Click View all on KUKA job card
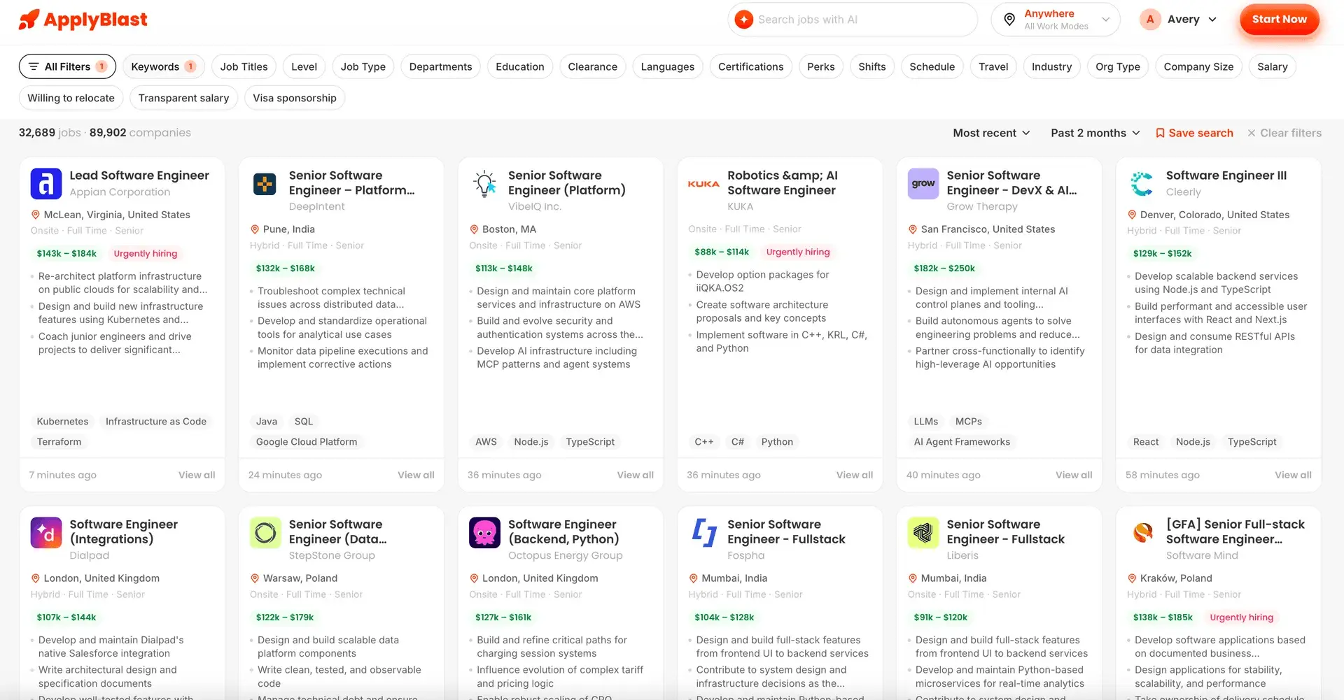Viewport: 1344px width, 700px height. point(855,475)
